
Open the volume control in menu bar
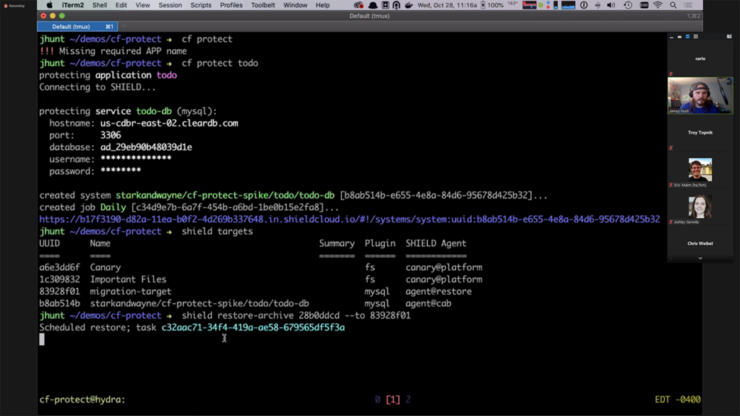click(611, 5)
